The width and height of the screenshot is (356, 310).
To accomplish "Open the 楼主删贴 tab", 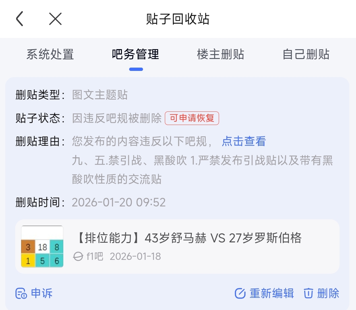I will [221, 54].
